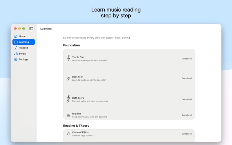Image resolution: width=232 pixels, height=145 pixels.
Task: Click 'Build the reading and theory skills' text
Action: coord(97,38)
